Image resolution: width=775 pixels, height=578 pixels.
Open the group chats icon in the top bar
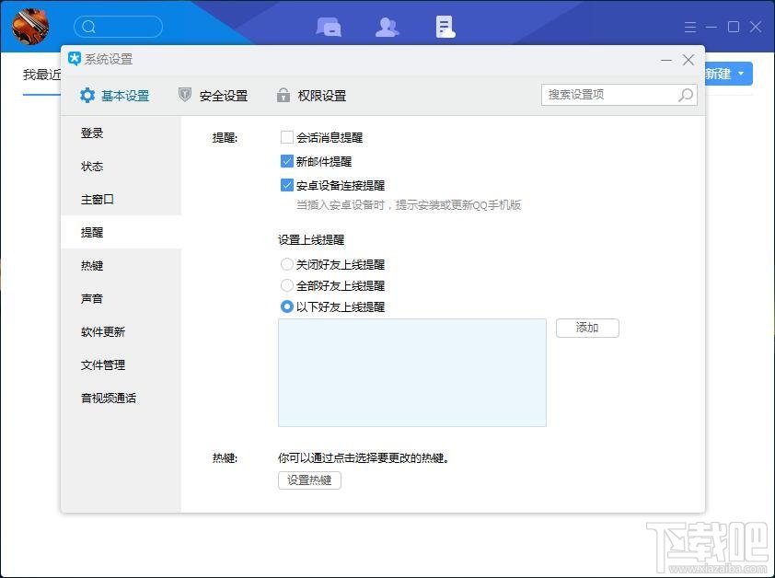(x=329, y=26)
